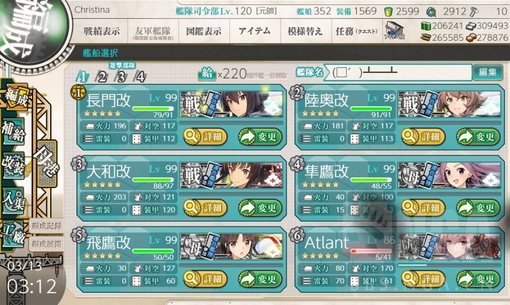
Task: Click 隼鷹改 ship portrait banner
Action: pyautogui.click(x=449, y=176)
